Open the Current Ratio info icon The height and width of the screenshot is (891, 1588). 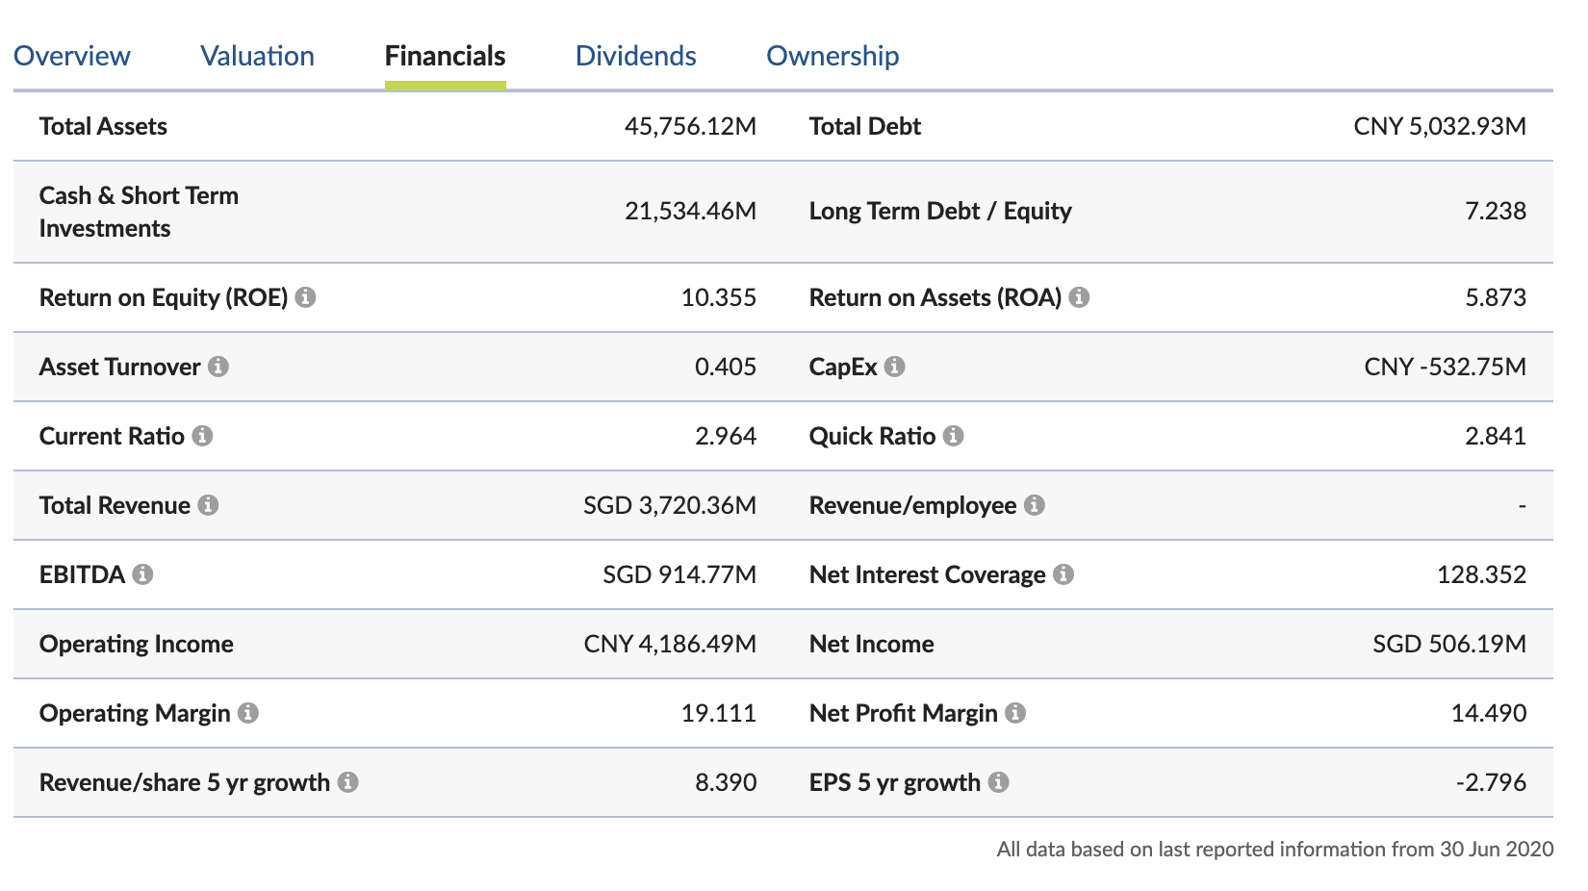(x=202, y=436)
